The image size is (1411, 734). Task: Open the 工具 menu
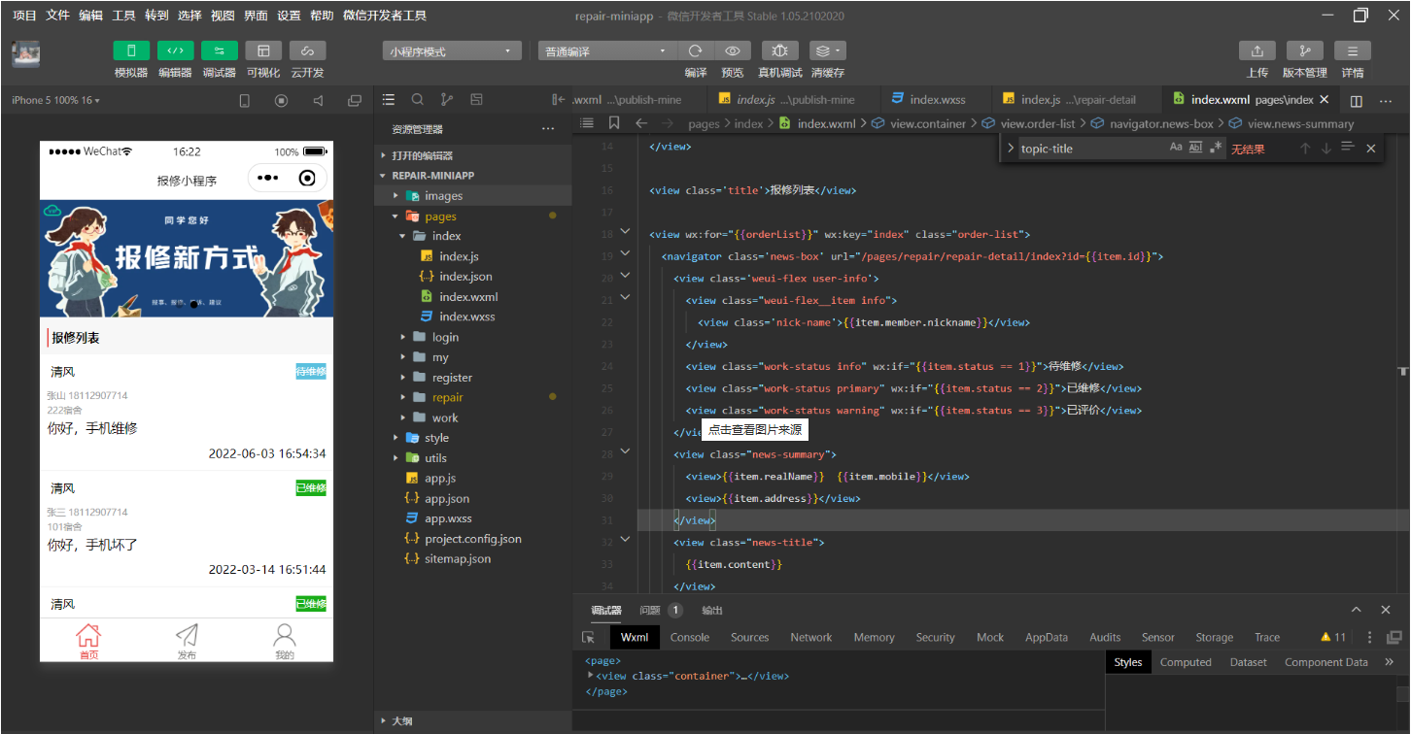pyautogui.click(x=123, y=16)
